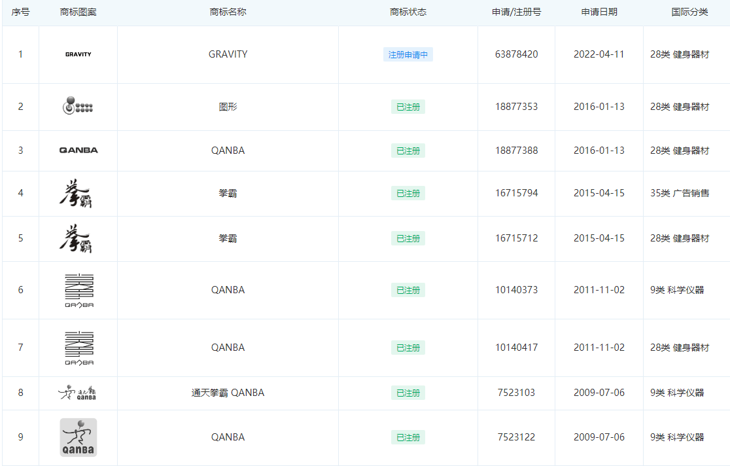Viewport: 730px width, 466px height.
Task: Click the date 2015-04-15 in row 4
Action: click(599, 193)
